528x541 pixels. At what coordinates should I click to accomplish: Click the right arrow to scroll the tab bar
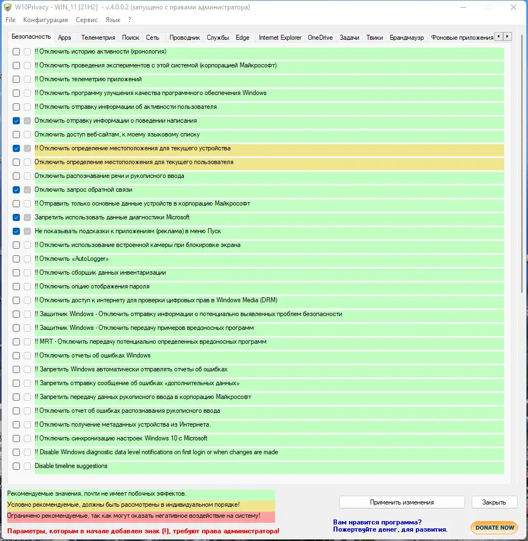507,35
